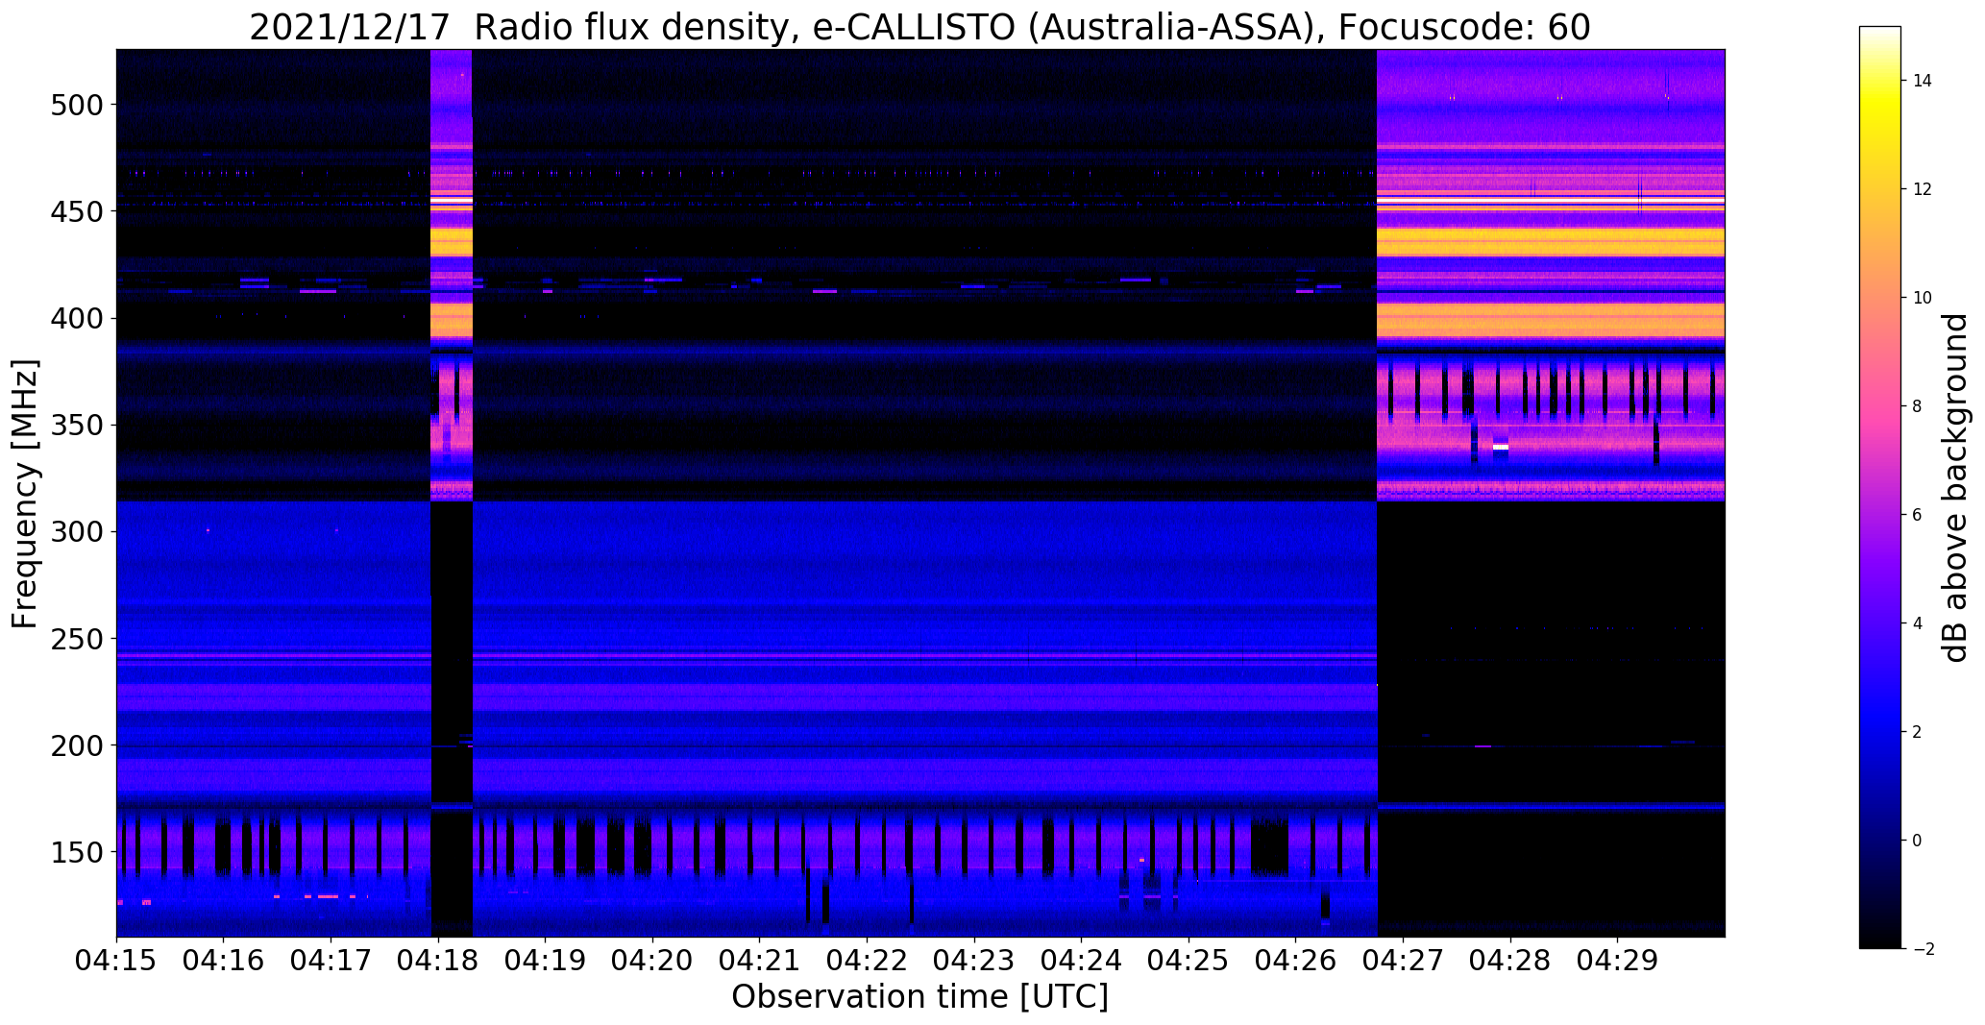Click the colorbar tick value 8
Viewport: 1985px width, 1025px height.
[1918, 406]
